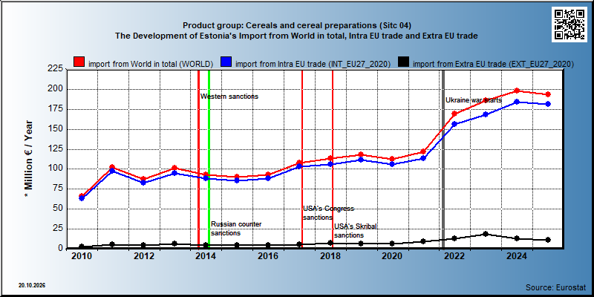The height and width of the screenshot is (297, 594).
Task: Click x-axis label '2022'
Action: click(x=454, y=256)
